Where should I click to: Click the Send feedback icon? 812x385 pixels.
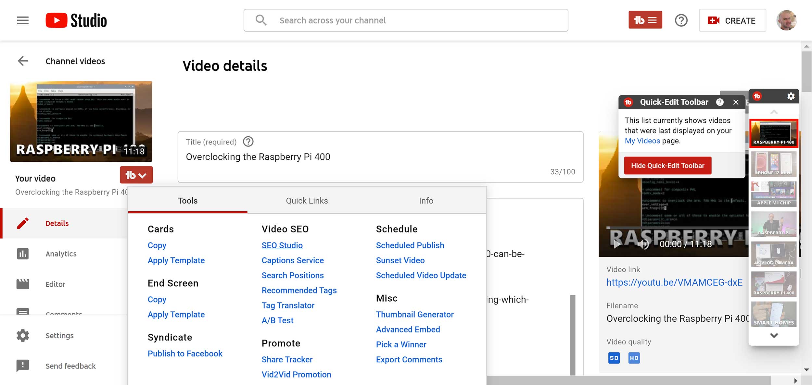[x=23, y=366]
